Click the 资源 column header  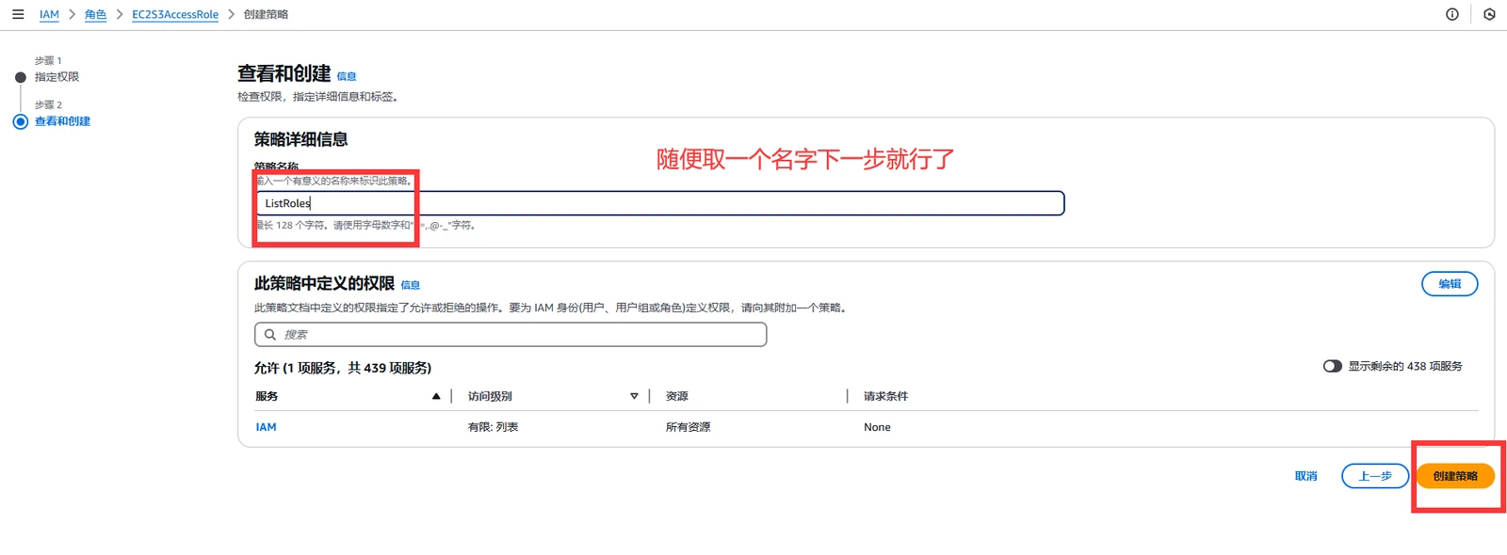click(677, 396)
